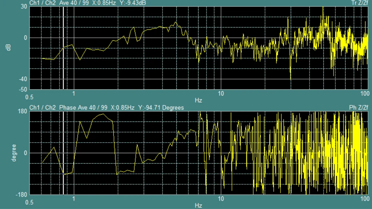The width and height of the screenshot is (372, 209).
Task: Click the '-50' value on the dB axis
Action: point(23,89)
